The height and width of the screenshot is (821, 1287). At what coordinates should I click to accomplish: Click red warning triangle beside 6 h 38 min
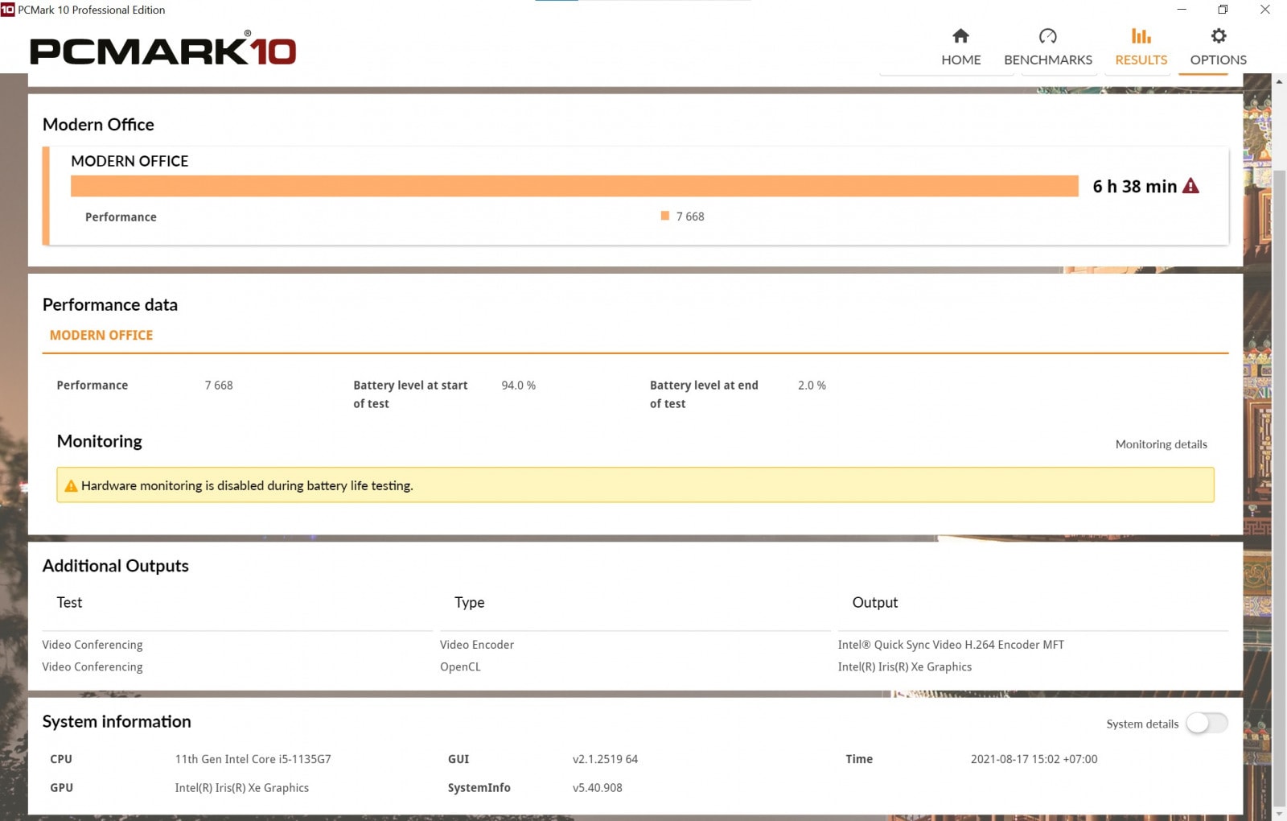pyautogui.click(x=1190, y=186)
